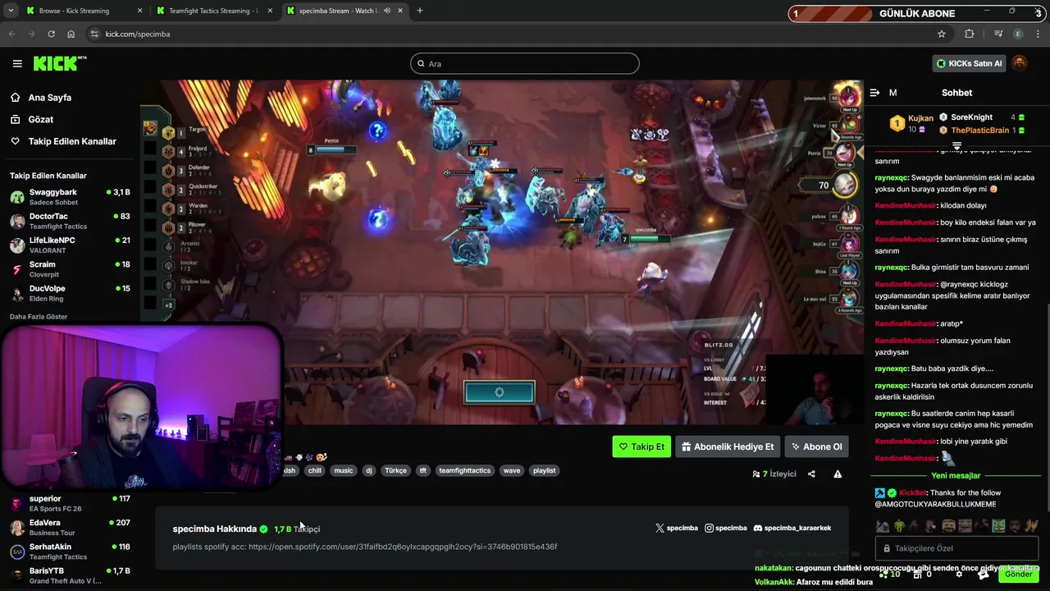1050x591 pixels.
Task: Open superior channel in the sidebar
Action: 70,503
